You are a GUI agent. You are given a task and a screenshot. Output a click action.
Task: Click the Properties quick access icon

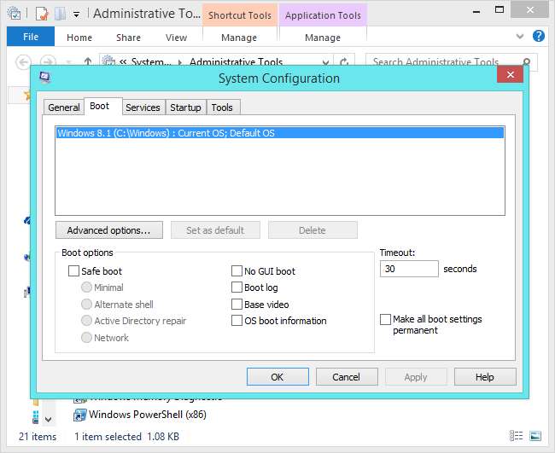click(42, 14)
